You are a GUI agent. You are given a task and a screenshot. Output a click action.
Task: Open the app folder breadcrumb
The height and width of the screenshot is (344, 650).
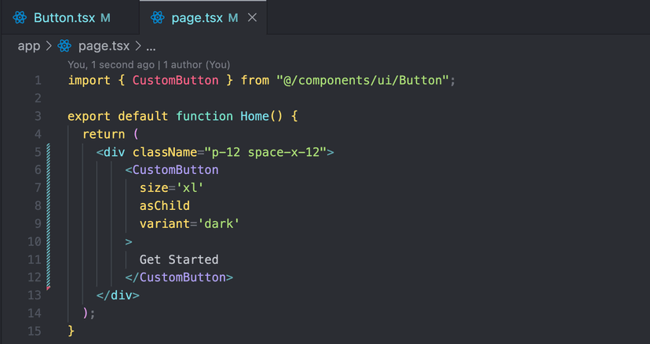point(29,46)
